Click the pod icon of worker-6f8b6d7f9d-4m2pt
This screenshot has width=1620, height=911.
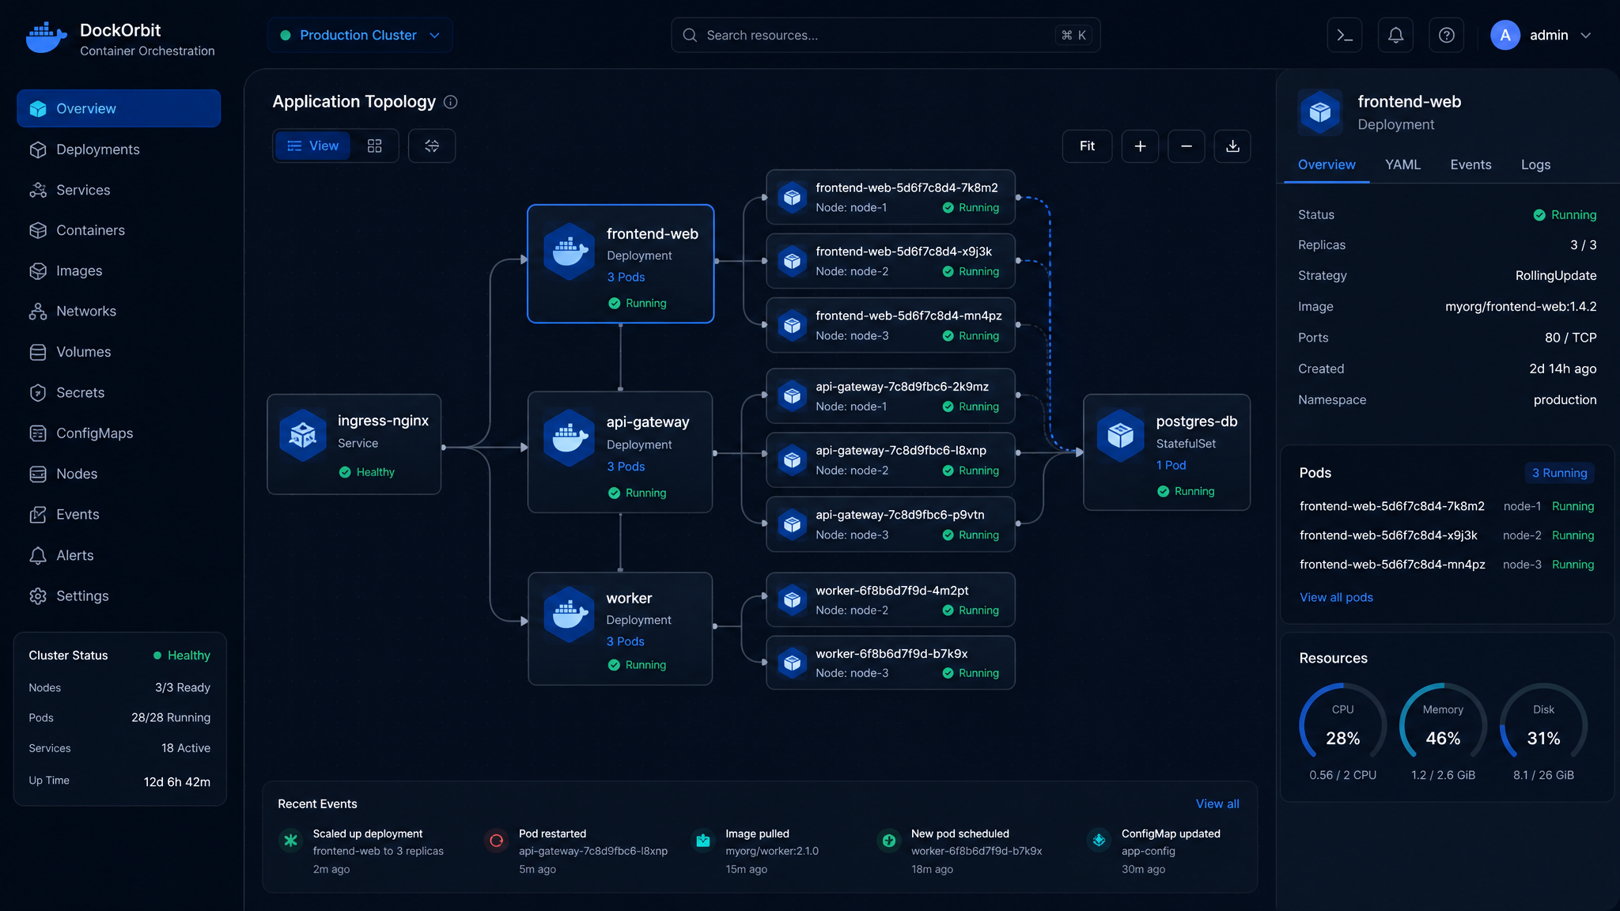point(792,600)
